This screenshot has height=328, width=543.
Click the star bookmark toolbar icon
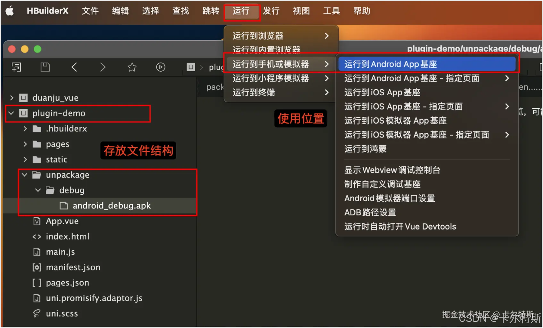(x=132, y=67)
